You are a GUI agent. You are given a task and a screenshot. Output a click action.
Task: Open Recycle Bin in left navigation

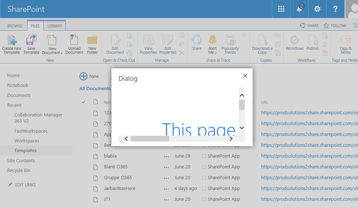coord(19,171)
